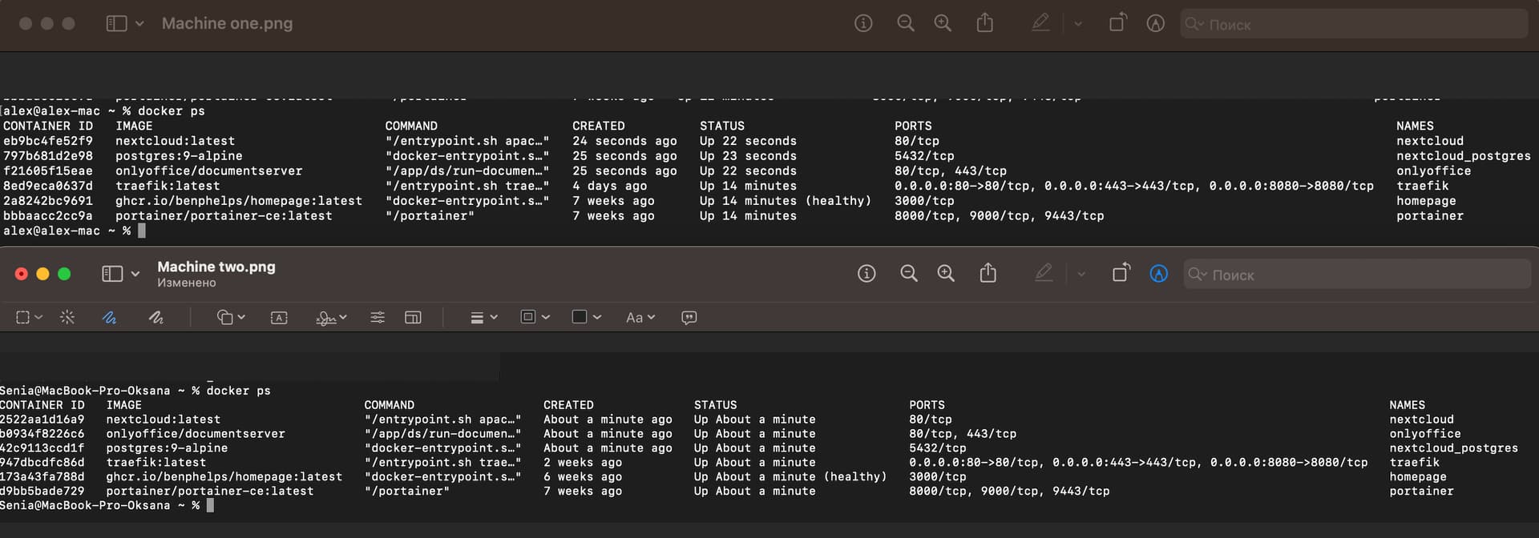Share Machine two.png via share button
This screenshot has height=538, width=1539.
988,274
